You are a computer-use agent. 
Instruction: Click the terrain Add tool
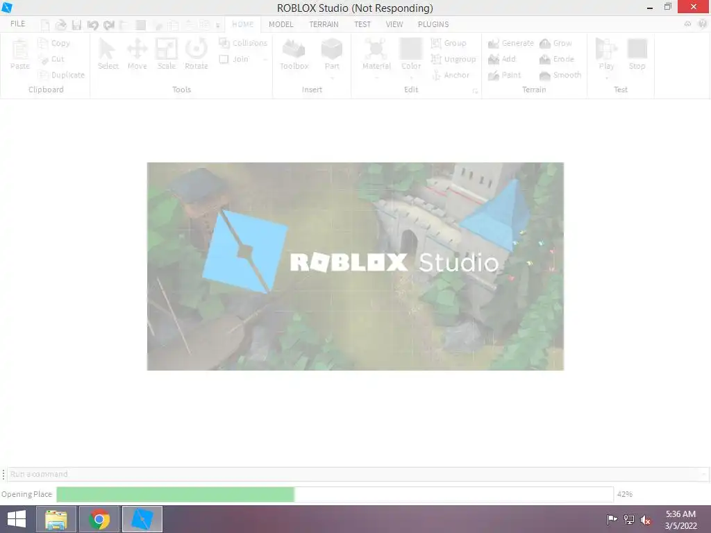click(x=502, y=59)
